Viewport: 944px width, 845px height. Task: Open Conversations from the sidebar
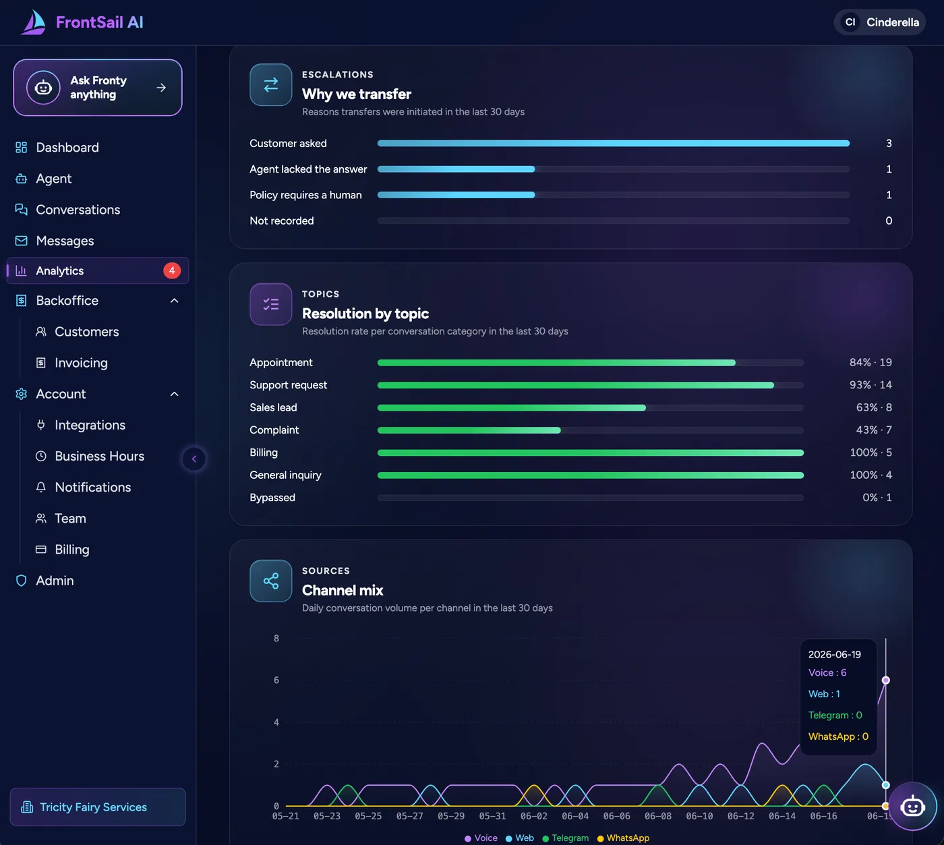(x=98, y=210)
